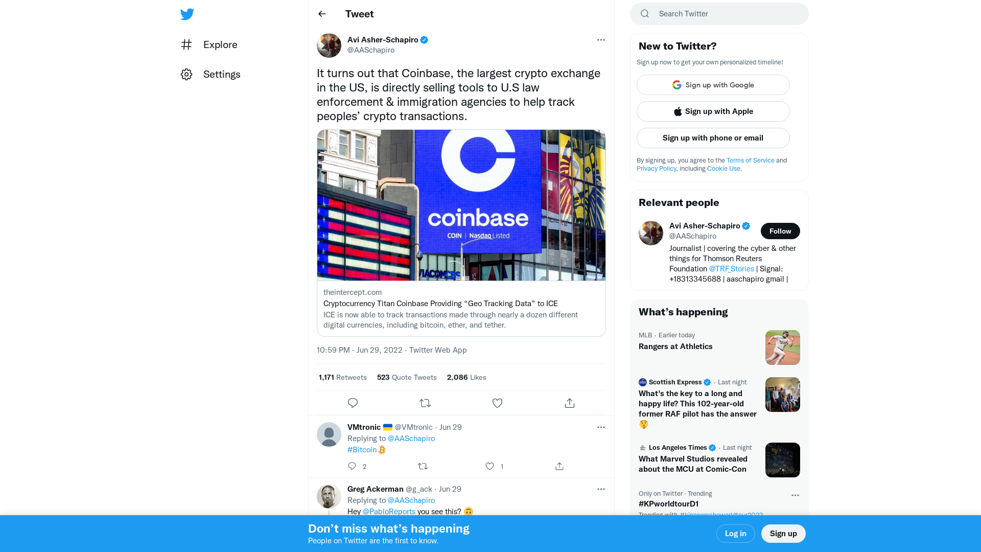Image resolution: width=981 pixels, height=552 pixels.
Task: Click the share icon under the main tweet
Action: tap(569, 403)
